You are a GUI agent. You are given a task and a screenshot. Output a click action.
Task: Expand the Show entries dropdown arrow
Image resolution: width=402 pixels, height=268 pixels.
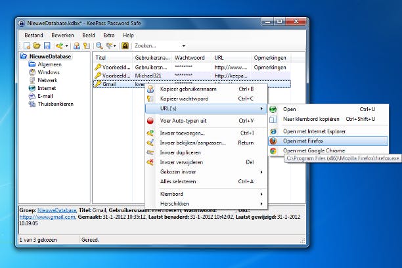click(x=114, y=46)
